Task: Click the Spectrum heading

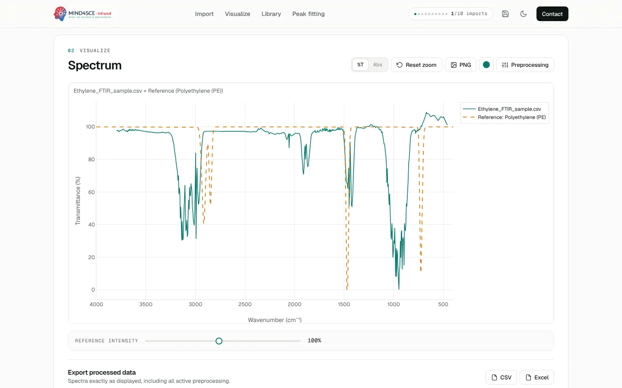Action: [95, 65]
